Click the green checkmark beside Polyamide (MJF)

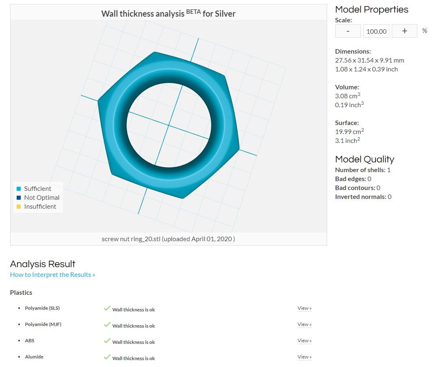pyautogui.click(x=107, y=324)
